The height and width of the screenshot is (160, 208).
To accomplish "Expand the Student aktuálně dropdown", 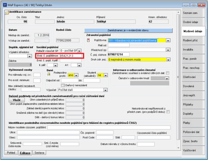I will [106, 75].
